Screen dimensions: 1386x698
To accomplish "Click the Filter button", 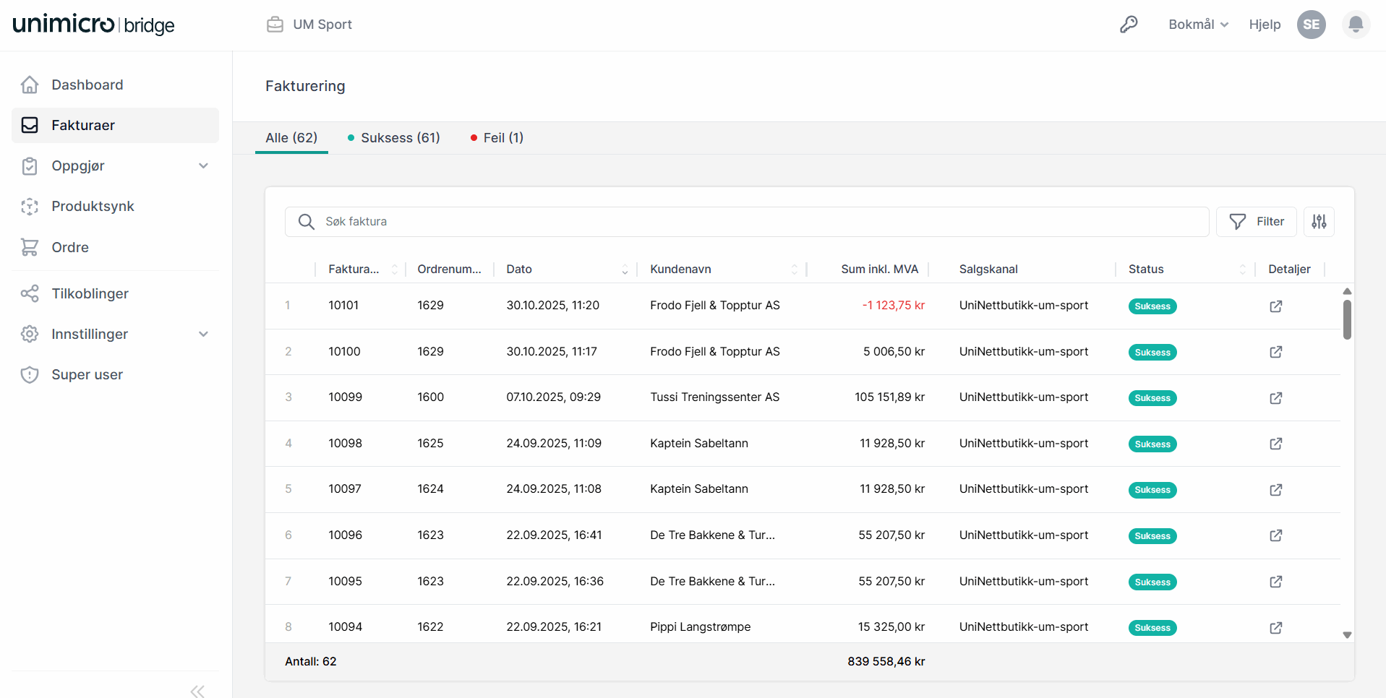I will click(1256, 222).
